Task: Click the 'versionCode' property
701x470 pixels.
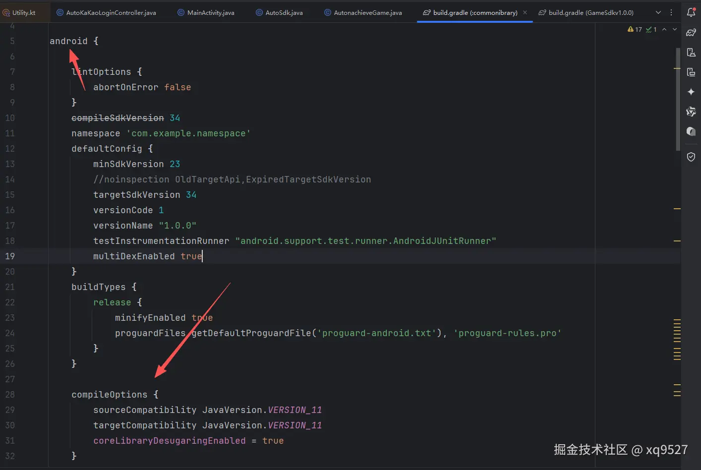Action: tap(123, 210)
